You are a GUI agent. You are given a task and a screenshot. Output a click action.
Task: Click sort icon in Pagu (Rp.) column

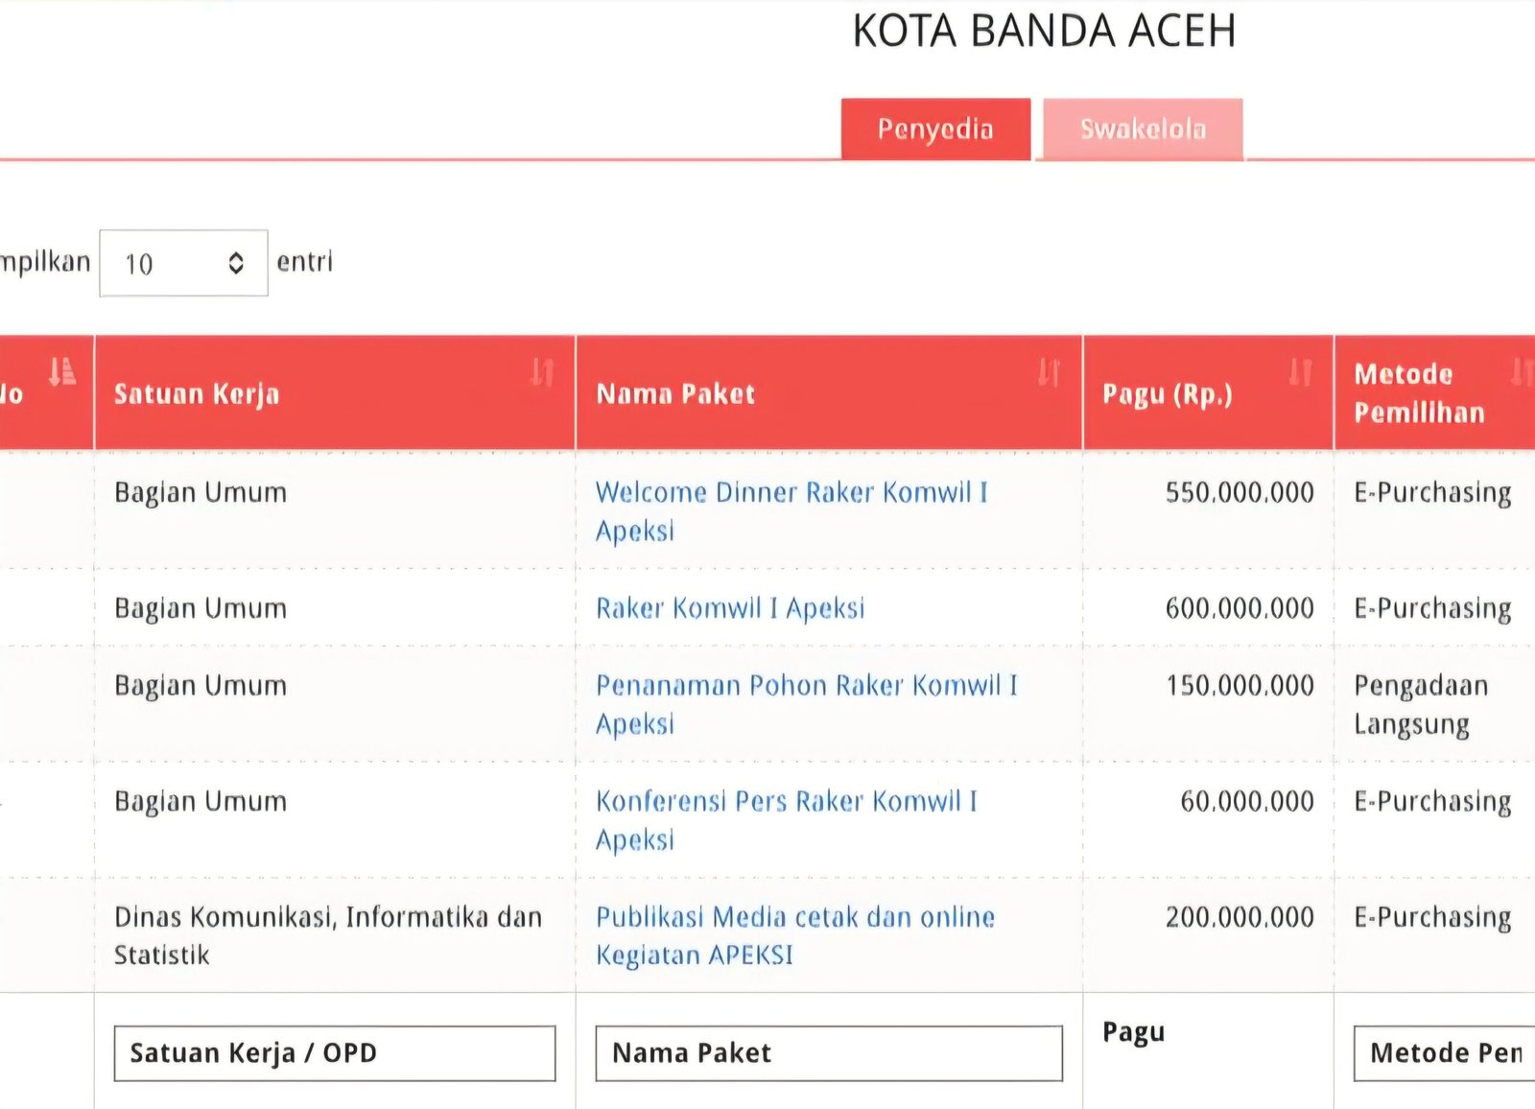(1300, 372)
